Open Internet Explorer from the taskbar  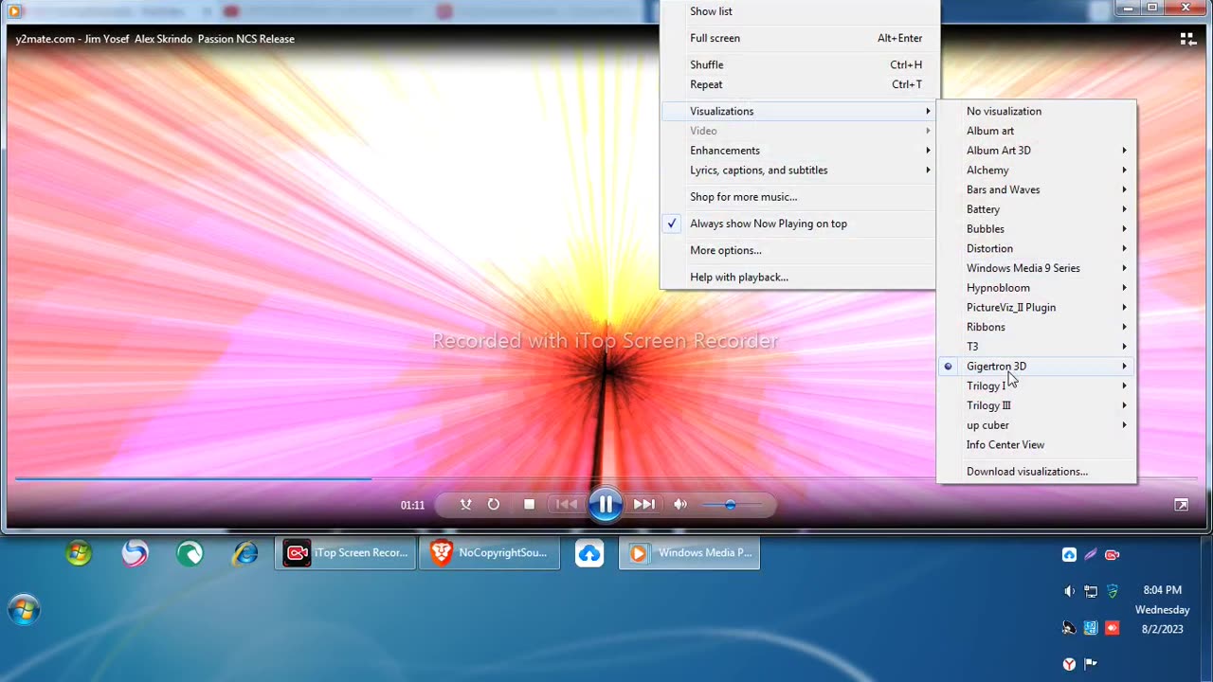[x=245, y=553]
